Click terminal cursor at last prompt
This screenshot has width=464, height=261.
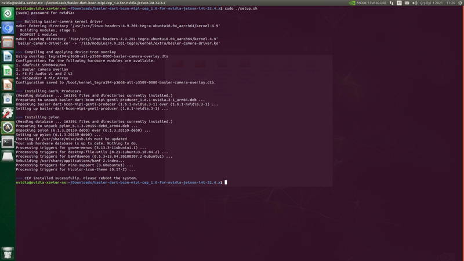(226, 182)
